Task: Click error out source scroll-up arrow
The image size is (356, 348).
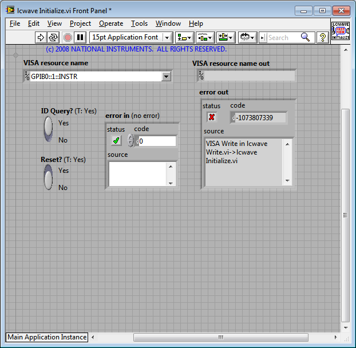Action: 287,144
